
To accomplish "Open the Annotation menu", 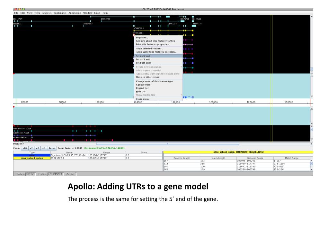I will pos(75,13).
